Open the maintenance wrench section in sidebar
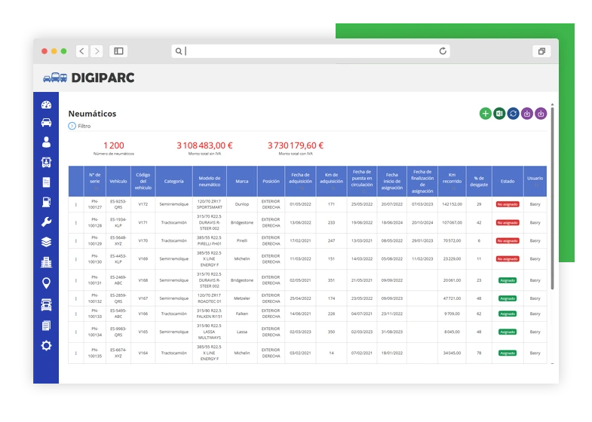 (46, 222)
